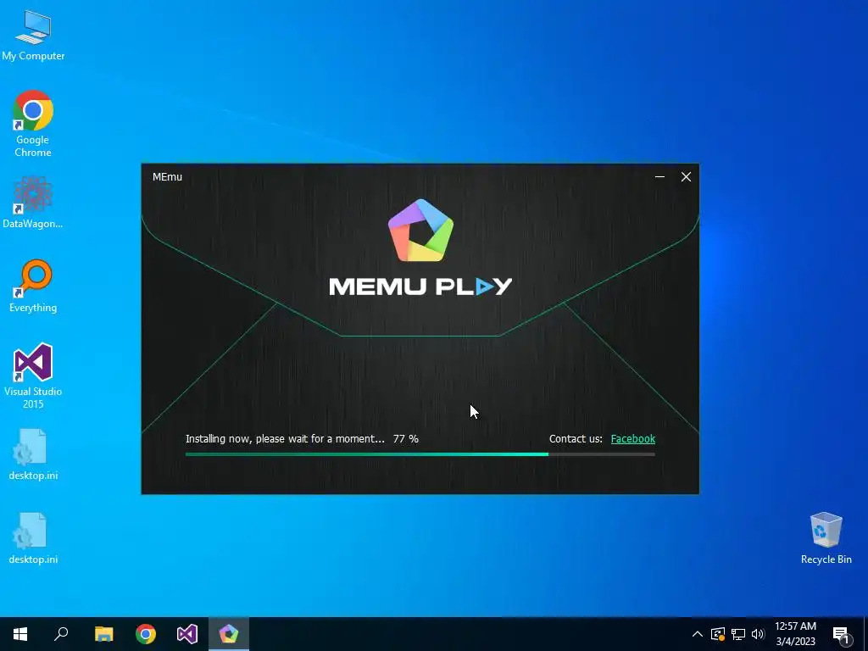The width and height of the screenshot is (868, 651).
Task: Switch to MEmu installer taskbar button
Action: tap(229, 634)
